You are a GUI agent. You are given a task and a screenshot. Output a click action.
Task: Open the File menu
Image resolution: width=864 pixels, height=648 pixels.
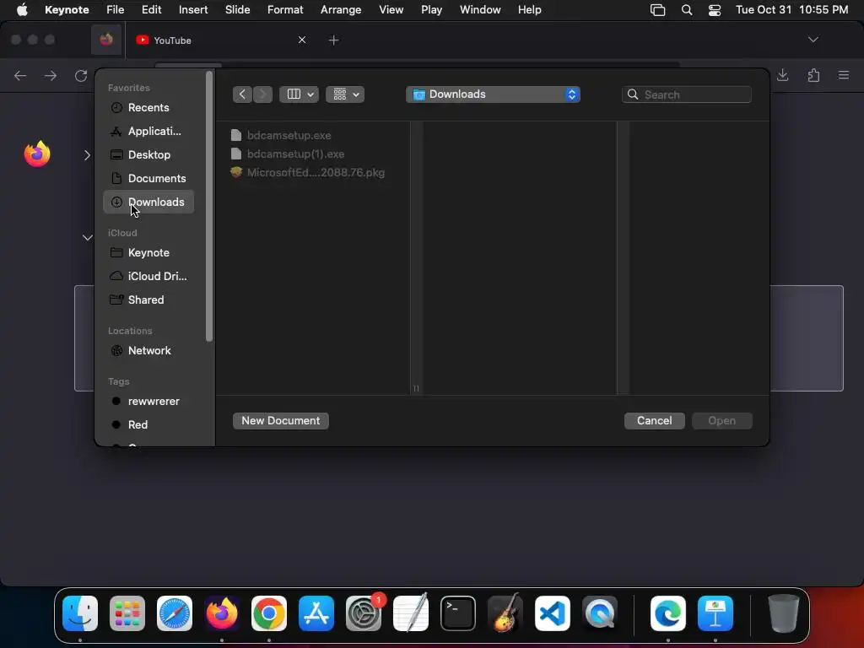click(115, 10)
